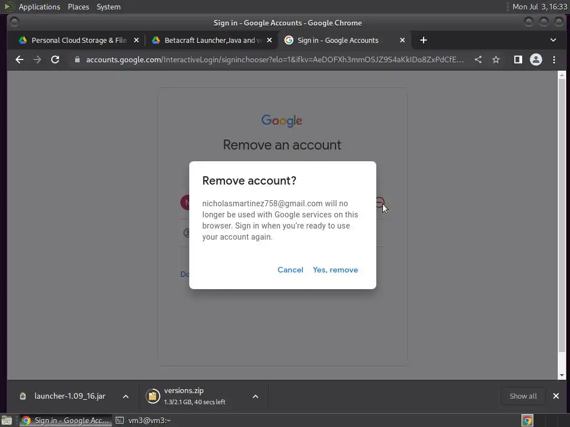Click the forward navigation arrow

coord(37,59)
